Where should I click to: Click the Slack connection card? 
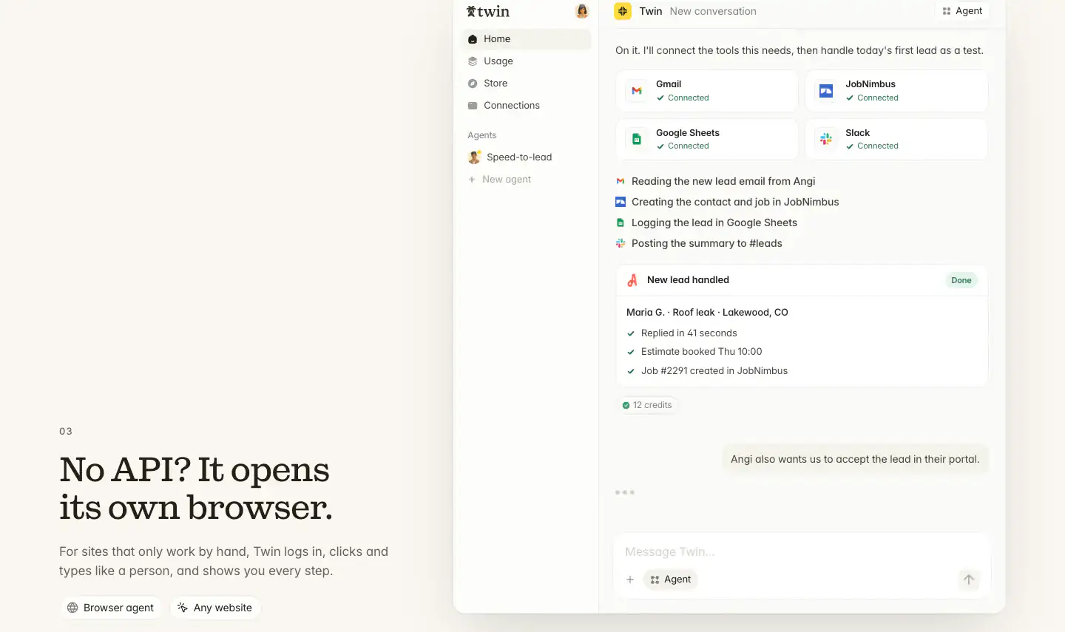tap(896, 139)
